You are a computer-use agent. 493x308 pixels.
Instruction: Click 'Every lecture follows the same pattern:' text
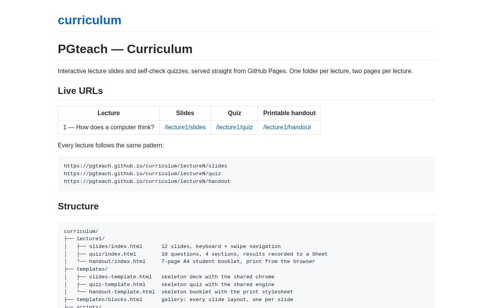(x=111, y=146)
